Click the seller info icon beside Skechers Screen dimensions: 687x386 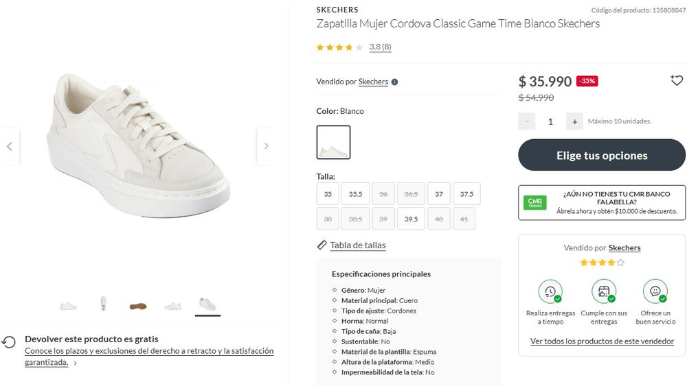click(395, 82)
